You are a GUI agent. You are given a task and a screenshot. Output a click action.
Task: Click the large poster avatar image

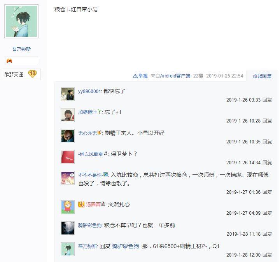coord(21,21)
